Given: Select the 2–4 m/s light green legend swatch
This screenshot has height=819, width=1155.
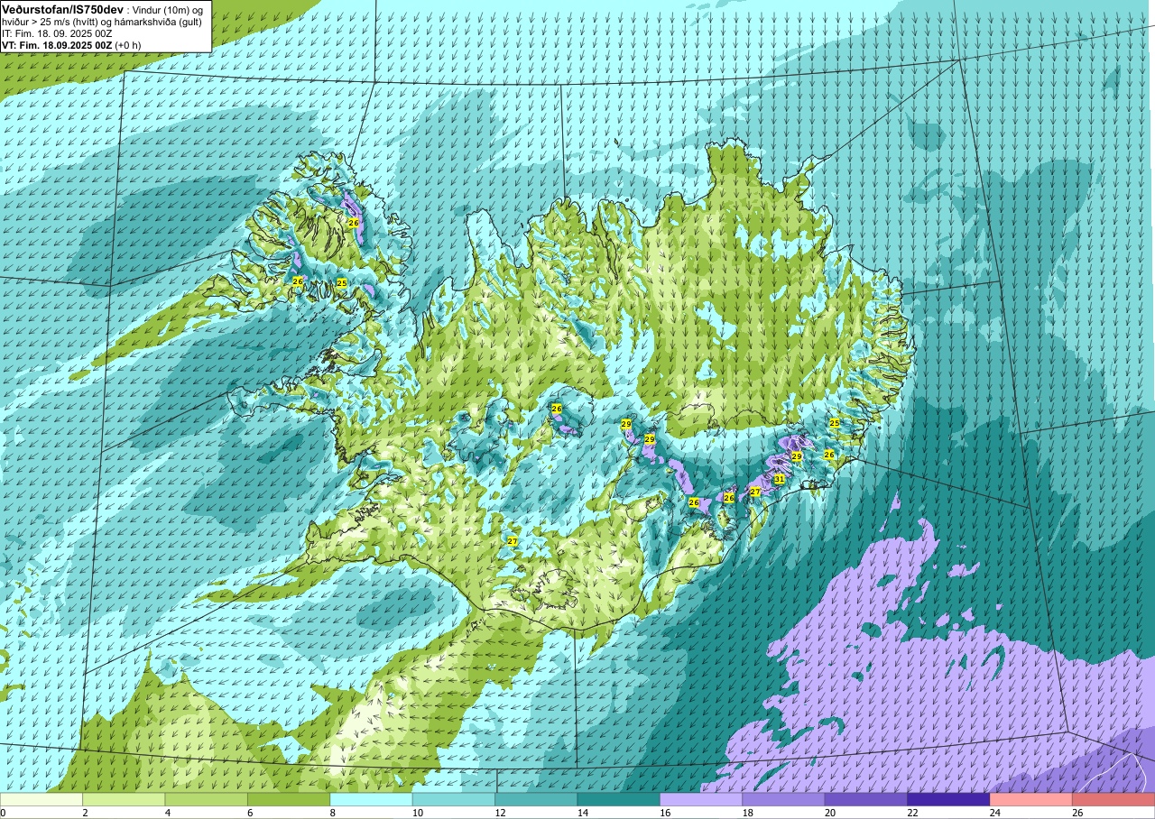Looking at the screenshot, I should (124, 799).
